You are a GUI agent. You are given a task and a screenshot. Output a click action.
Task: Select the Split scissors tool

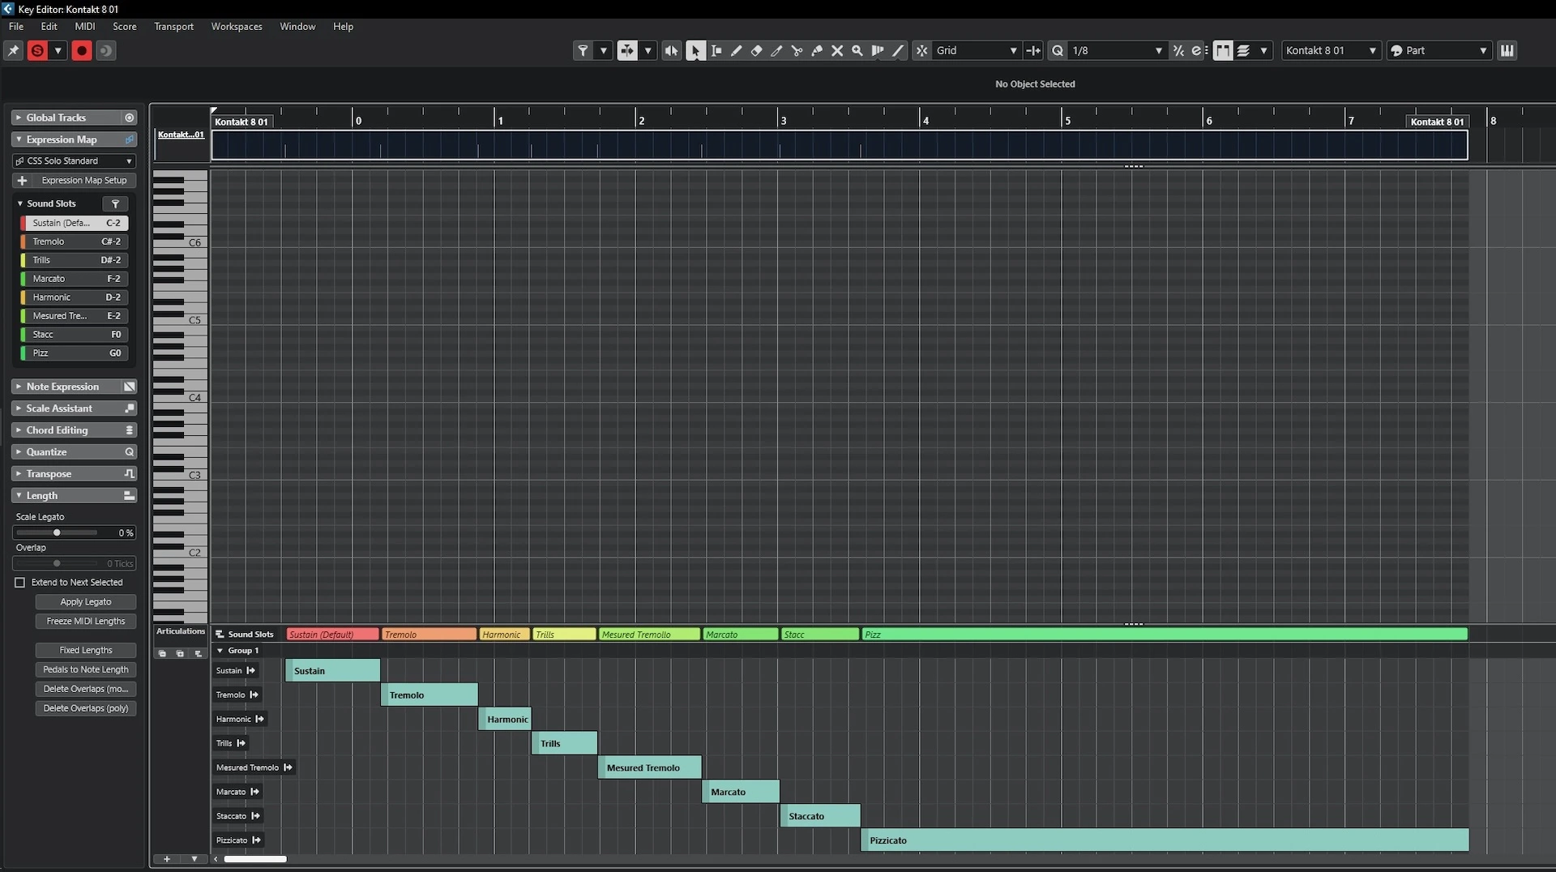[797, 50]
